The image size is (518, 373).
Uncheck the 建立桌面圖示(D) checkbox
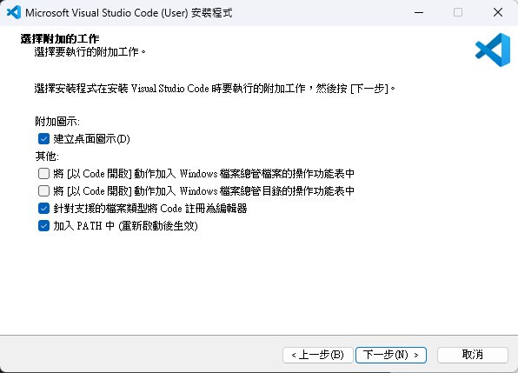click(x=43, y=139)
